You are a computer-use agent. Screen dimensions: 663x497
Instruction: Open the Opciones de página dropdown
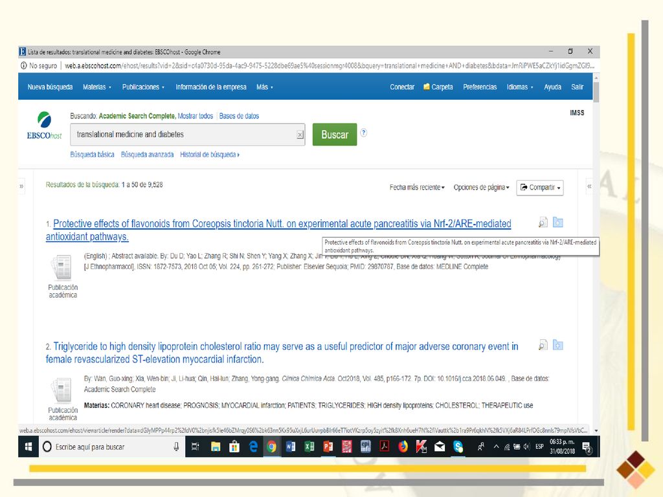481,187
